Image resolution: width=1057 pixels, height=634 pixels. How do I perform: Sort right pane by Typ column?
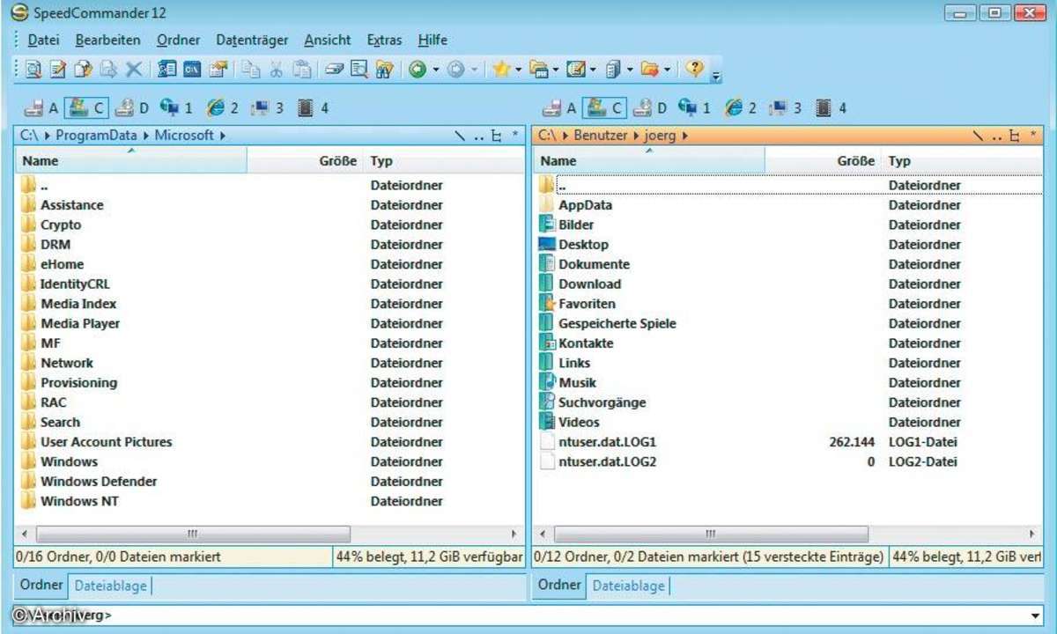963,160
